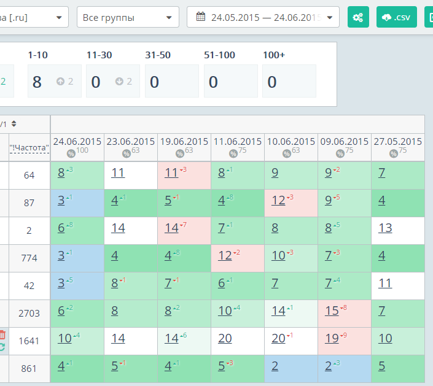The image size is (433, 386).
Task: Click the calendar icon in date range
Action: (x=201, y=17)
